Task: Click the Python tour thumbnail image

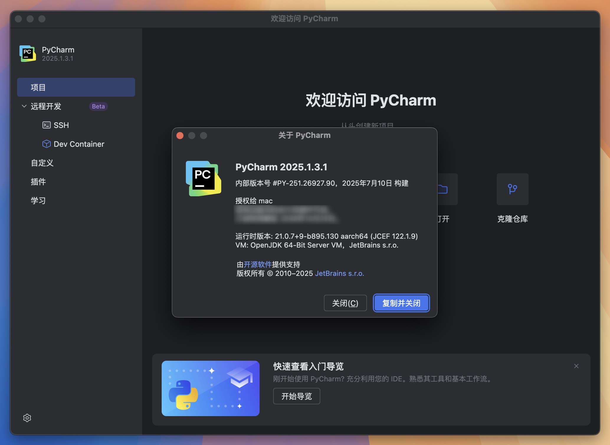Action: click(210, 388)
